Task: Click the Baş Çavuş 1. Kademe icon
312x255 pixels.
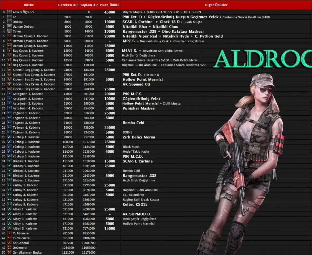Action: (9, 51)
